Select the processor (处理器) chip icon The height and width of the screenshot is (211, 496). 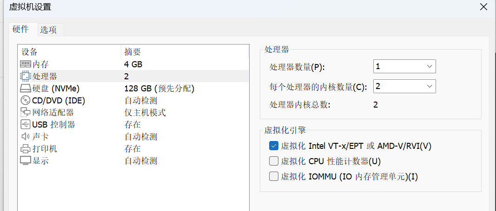click(26, 76)
